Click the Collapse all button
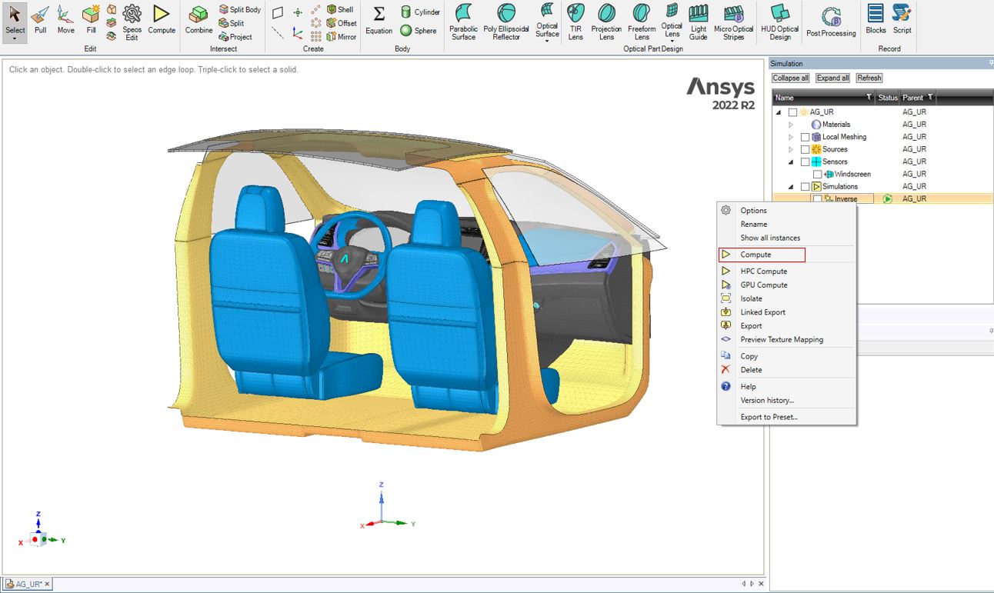This screenshot has height=593, width=994. pyautogui.click(x=790, y=78)
